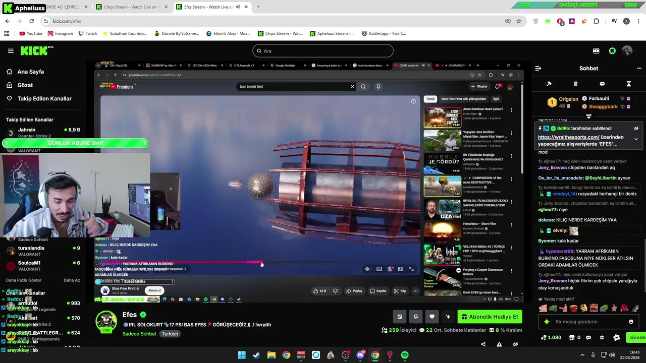The image size is (646, 363).
Task: Click the shop icon below message box
Action: coord(572,337)
